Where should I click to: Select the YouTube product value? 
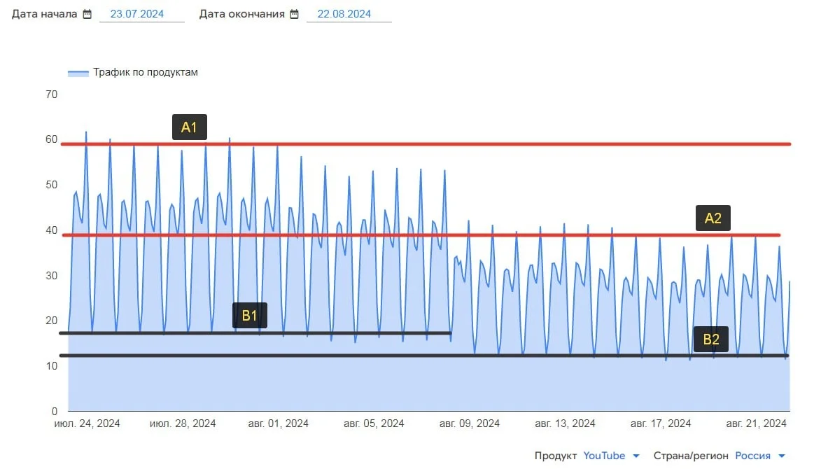pyautogui.click(x=604, y=456)
